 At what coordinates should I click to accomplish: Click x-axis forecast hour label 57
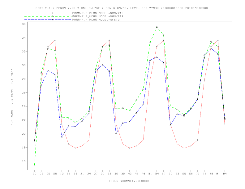[164, 174]
